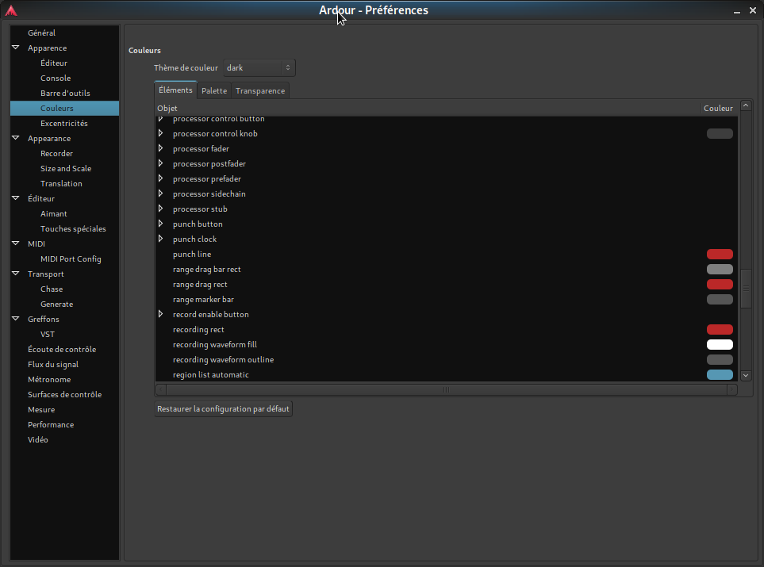764x567 pixels.
Task: Click the Couleur column header
Action: pyautogui.click(x=719, y=108)
